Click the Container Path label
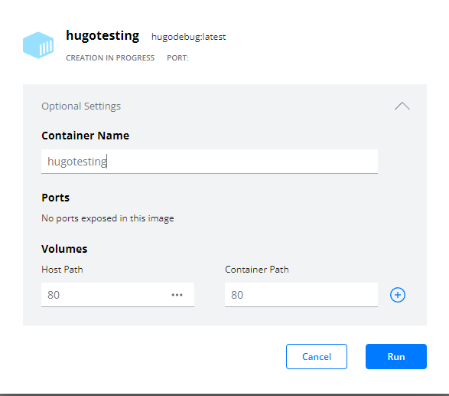Viewport: 449px width, 396px height. tap(257, 270)
